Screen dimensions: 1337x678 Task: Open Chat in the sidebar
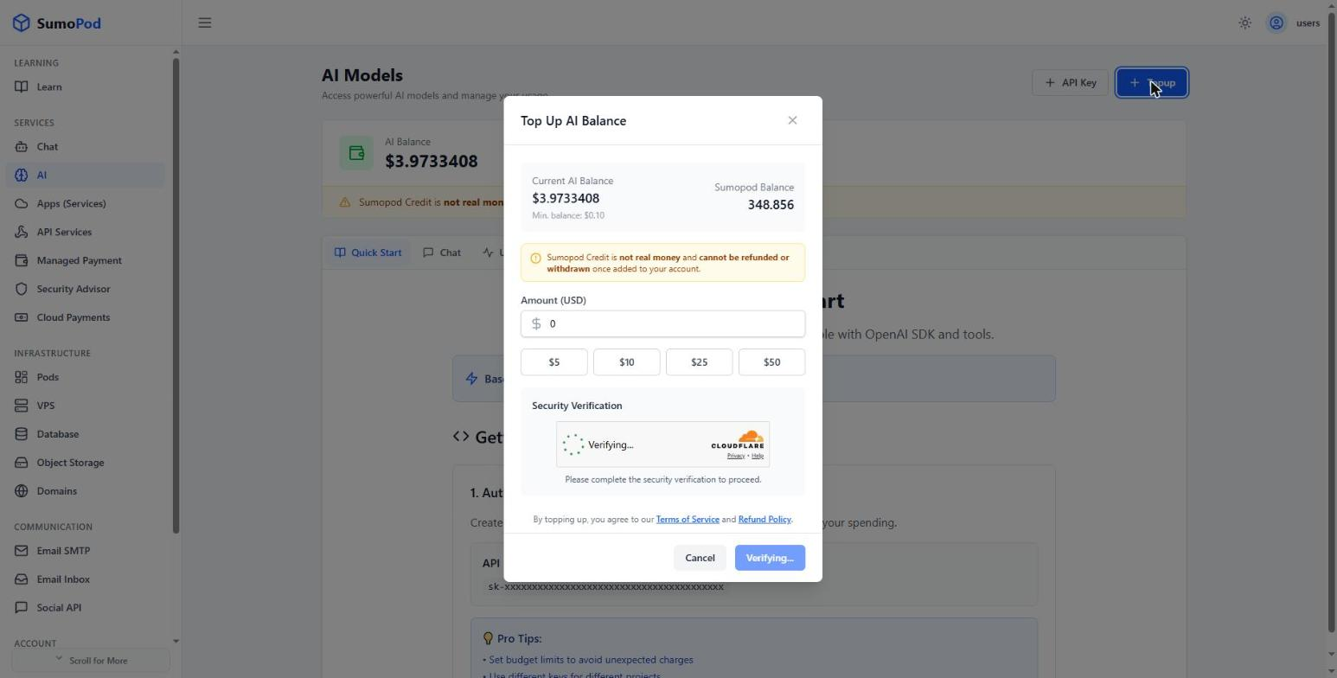tap(83, 147)
